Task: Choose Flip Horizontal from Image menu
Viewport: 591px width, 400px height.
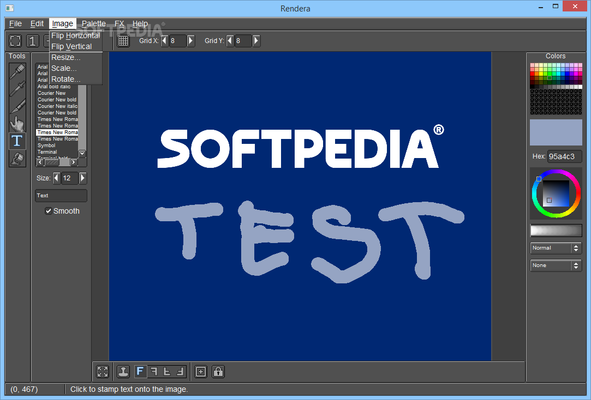Action: pyautogui.click(x=76, y=35)
